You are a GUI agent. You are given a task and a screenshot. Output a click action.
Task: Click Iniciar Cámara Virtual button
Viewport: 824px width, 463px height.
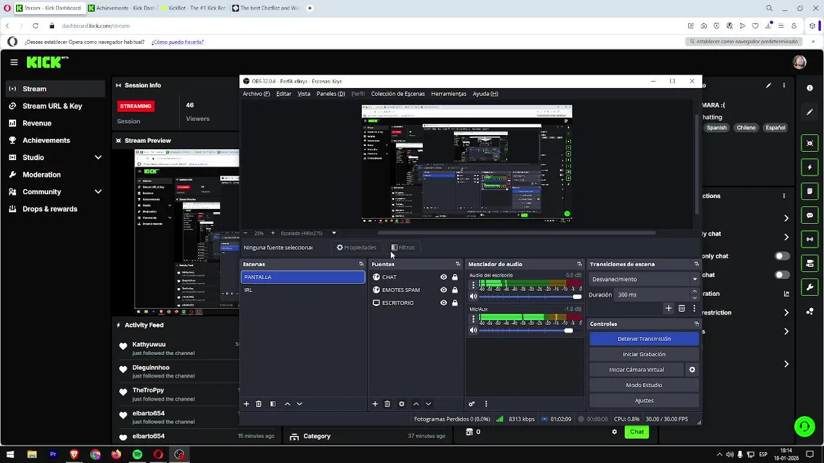coord(637,370)
